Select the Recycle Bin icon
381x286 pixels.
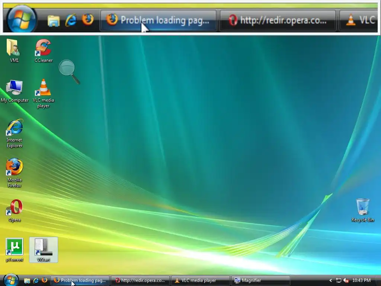pyautogui.click(x=362, y=210)
